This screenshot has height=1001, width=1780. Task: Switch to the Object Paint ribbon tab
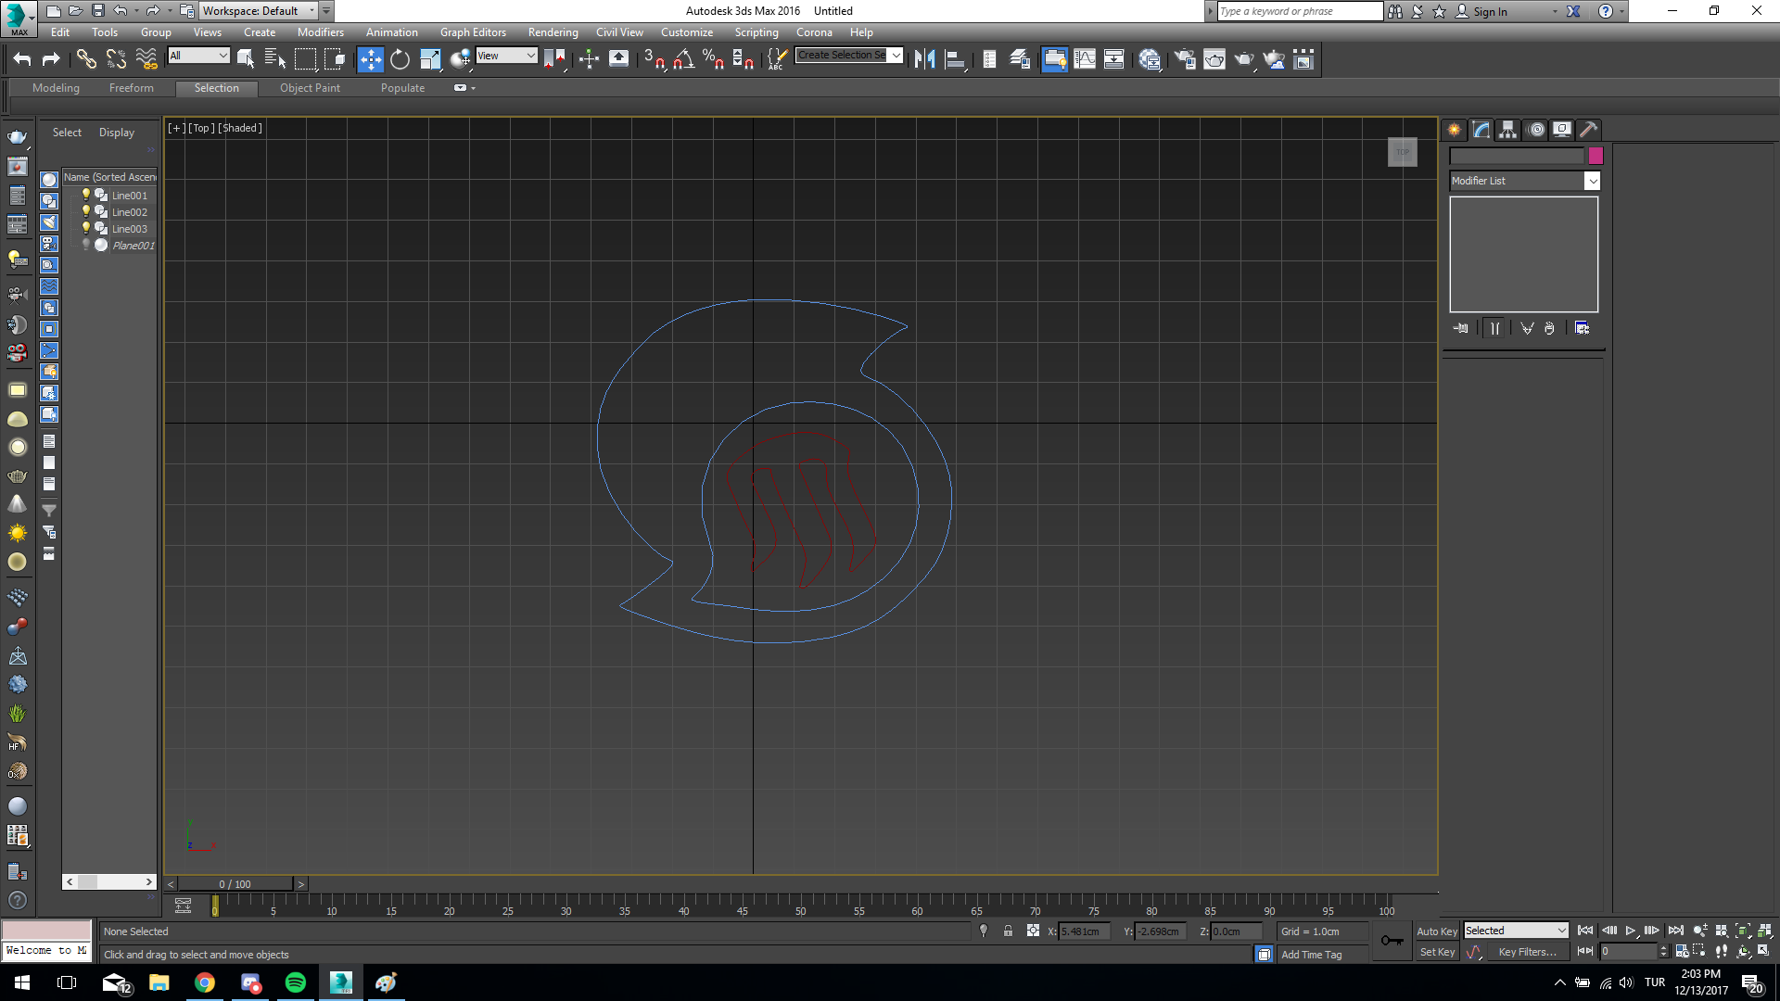pos(310,88)
